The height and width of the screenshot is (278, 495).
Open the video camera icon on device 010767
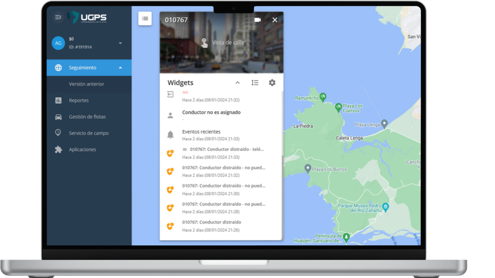click(x=257, y=20)
